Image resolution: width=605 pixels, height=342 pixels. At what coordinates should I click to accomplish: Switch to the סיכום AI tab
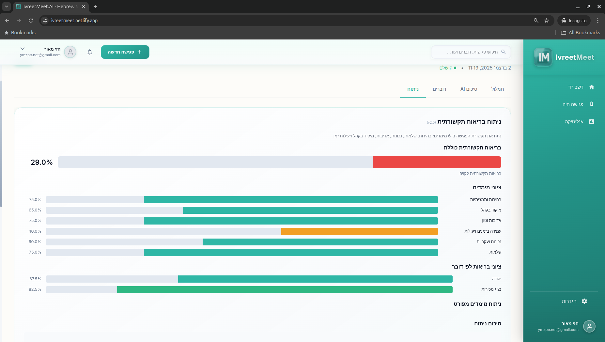click(x=469, y=89)
